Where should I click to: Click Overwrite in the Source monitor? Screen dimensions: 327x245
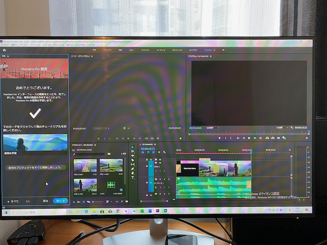pyautogui.click(x=152, y=138)
